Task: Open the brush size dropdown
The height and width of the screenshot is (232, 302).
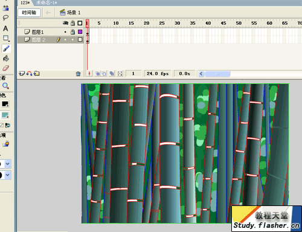Action: 8,164
